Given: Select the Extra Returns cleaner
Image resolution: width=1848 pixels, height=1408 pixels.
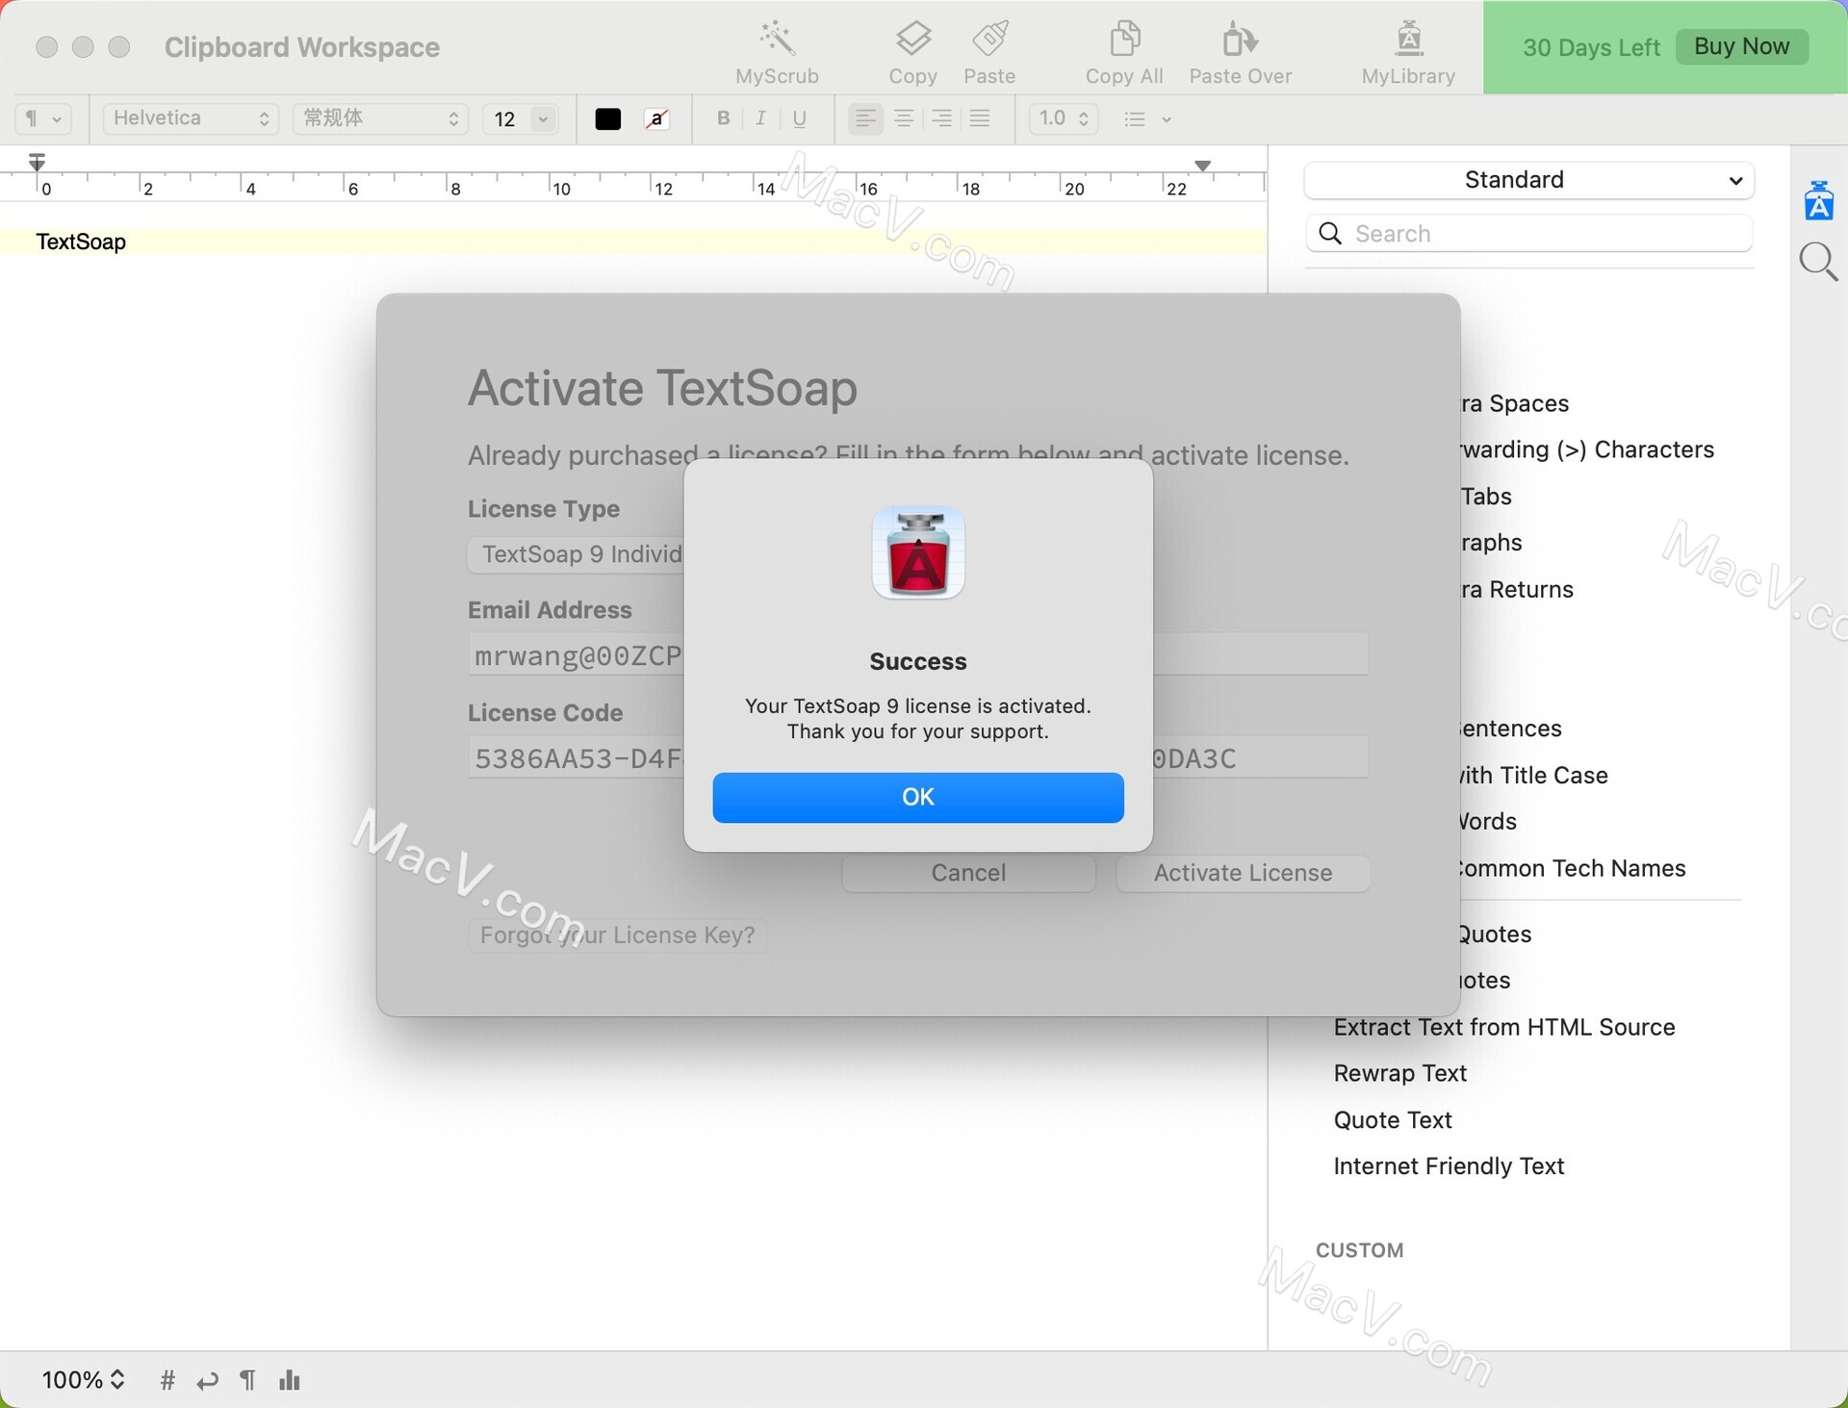Looking at the screenshot, I should [1517, 589].
